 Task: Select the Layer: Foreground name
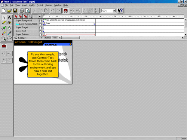(x=24, y=21)
